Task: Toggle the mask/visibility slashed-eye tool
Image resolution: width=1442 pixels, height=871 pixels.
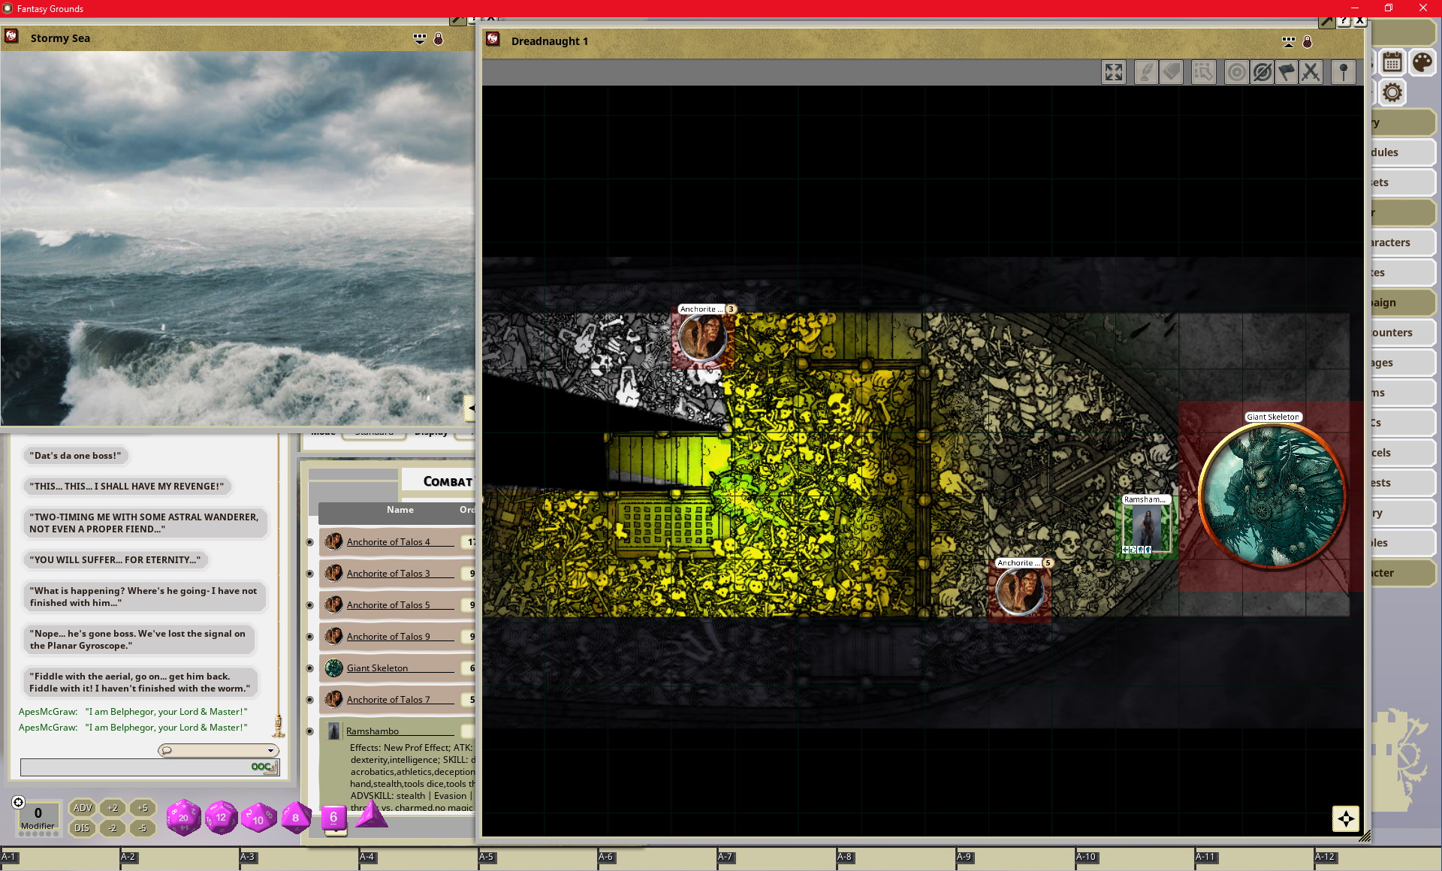Action: pyautogui.click(x=1262, y=72)
